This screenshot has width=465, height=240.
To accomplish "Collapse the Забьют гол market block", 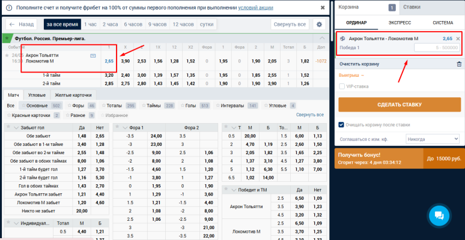I will [16, 128].
